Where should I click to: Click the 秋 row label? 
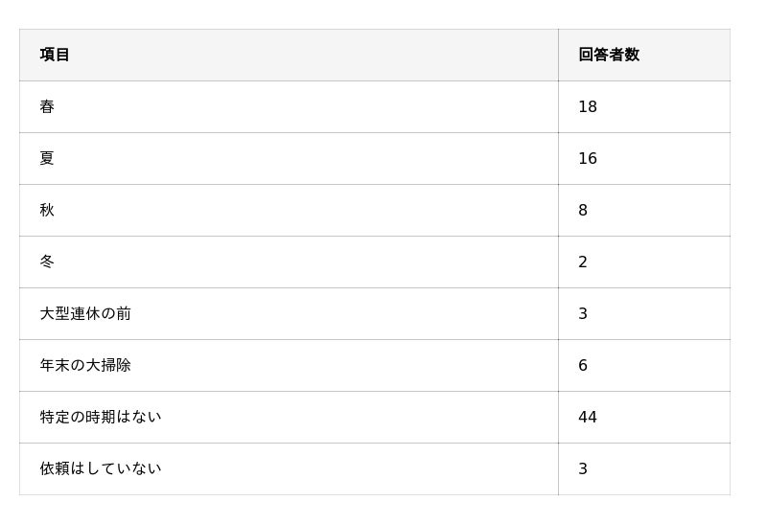pyautogui.click(x=47, y=210)
